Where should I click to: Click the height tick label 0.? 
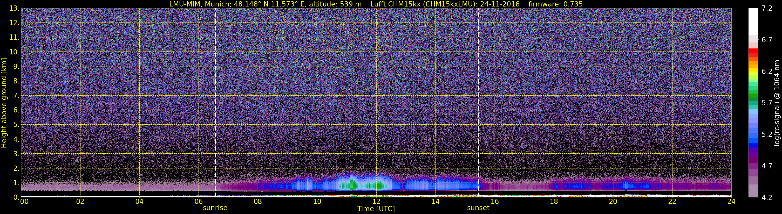click(x=16, y=197)
